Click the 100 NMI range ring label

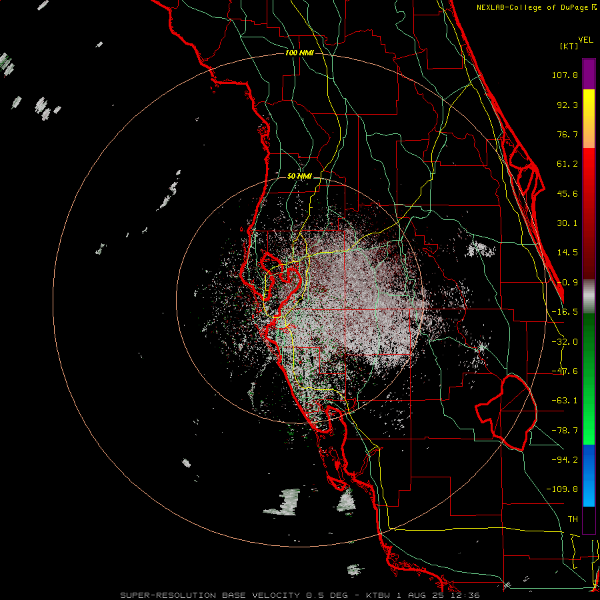[299, 53]
